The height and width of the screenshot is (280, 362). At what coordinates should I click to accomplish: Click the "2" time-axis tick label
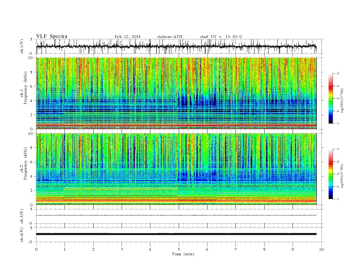(93, 249)
